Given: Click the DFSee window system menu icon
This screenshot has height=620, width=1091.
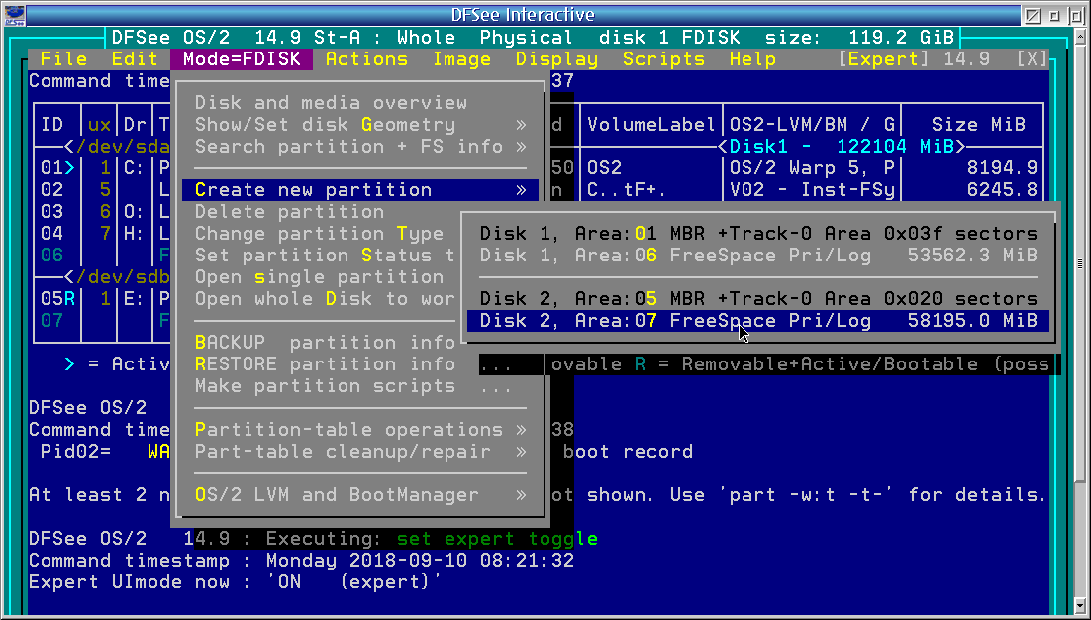Looking at the screenshot, I should pyautogui.click(x=14, y=15).
